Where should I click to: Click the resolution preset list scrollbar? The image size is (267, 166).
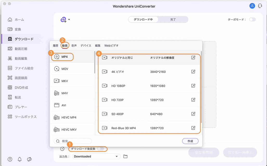(x=201, y=87)
